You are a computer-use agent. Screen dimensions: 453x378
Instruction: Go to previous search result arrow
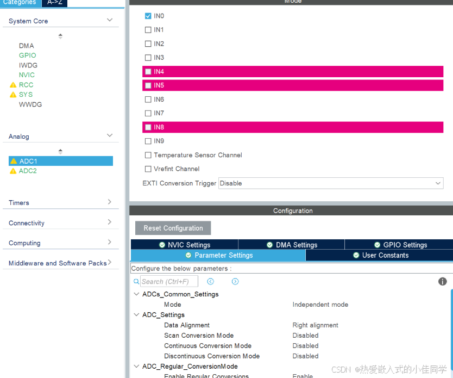pyautogui.click(x=211, y=281)
